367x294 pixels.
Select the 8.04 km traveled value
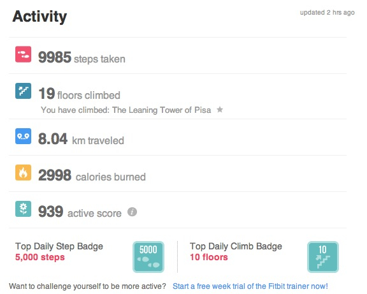pos(53,138)
